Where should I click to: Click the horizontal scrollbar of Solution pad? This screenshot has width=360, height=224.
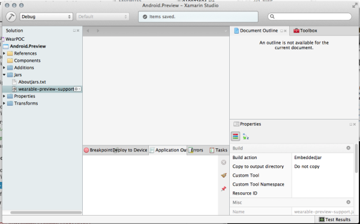click(x=46, y=213)
